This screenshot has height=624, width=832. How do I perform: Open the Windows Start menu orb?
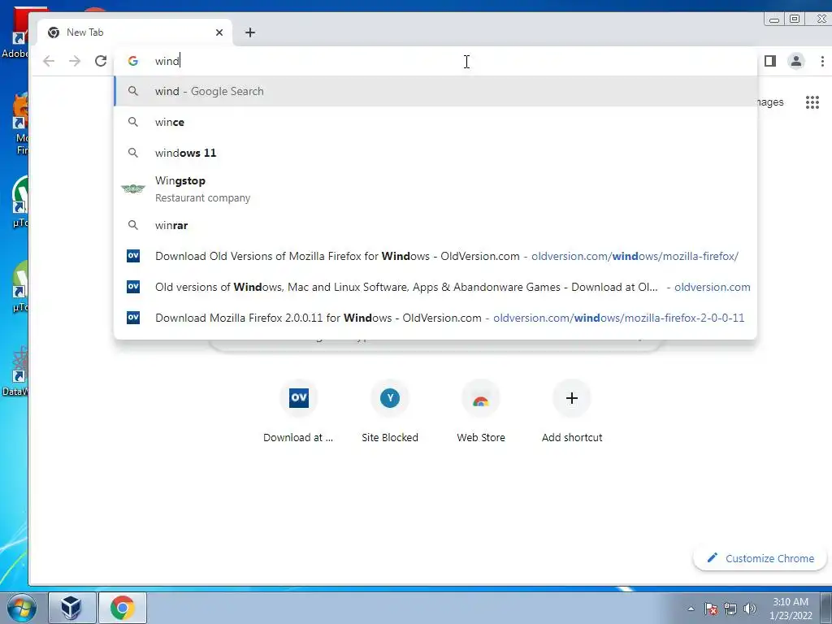click(22, 608)
